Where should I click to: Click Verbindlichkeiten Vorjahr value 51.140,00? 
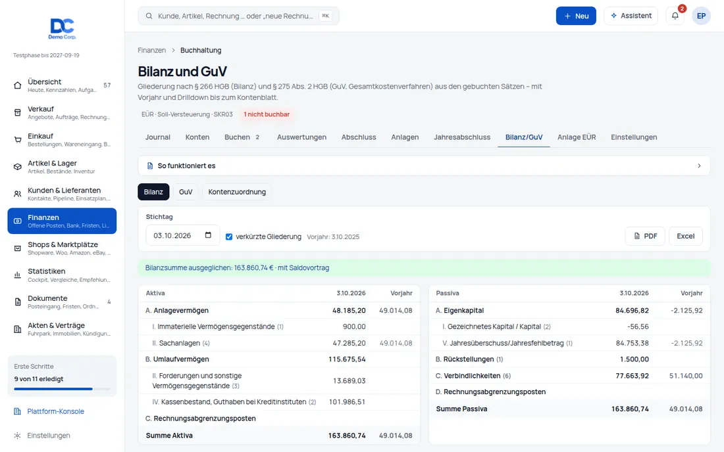tap(686, 376)
